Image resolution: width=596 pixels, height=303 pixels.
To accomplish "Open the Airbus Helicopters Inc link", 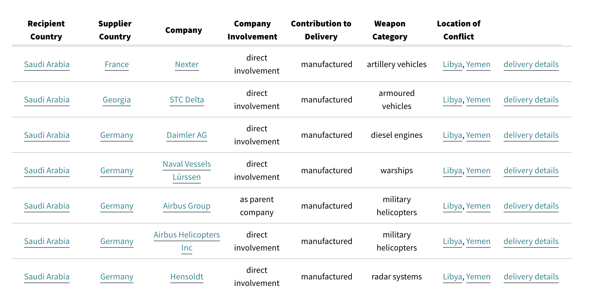I will point(187,241).
